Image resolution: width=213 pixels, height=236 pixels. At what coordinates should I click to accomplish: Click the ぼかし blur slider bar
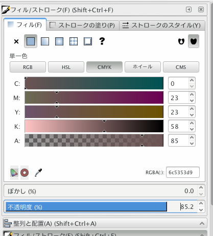click(101, 191)
